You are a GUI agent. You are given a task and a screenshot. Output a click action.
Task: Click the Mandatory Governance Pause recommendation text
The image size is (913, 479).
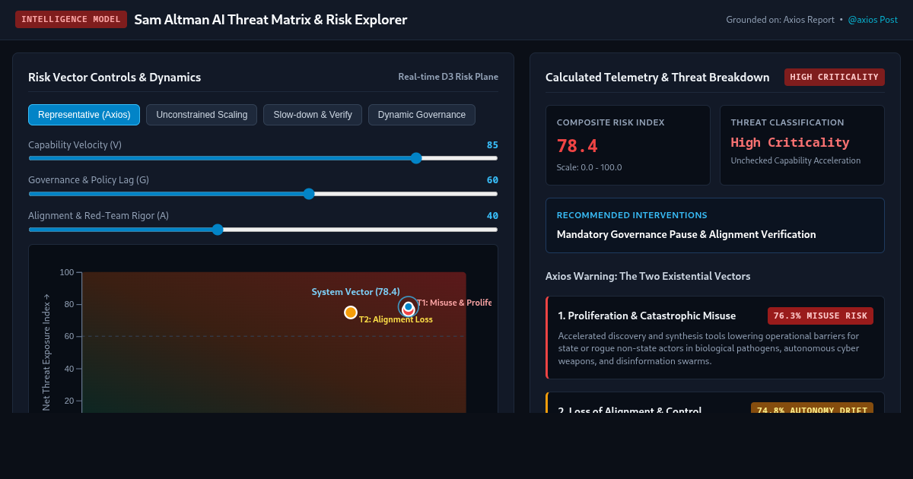686,234
